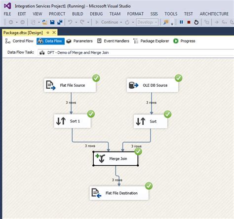Click the Continue debugging button

tap(107, 22)
